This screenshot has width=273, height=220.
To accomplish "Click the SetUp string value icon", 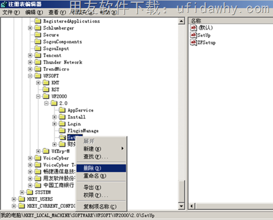I will click(193, 35).
